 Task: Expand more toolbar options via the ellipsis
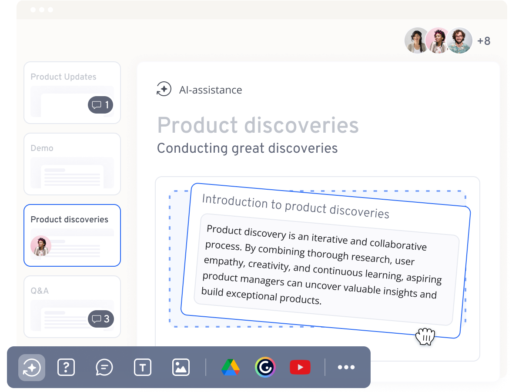(346, 367)
